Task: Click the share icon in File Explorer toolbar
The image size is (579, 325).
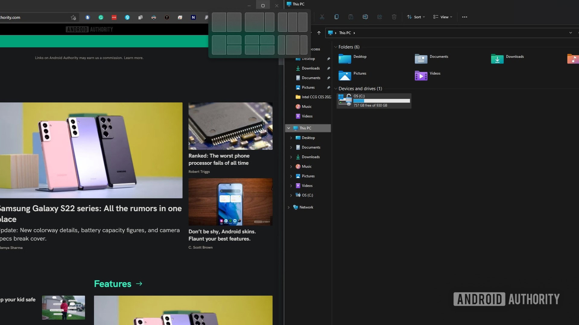Action: click(x=379, y=17)
